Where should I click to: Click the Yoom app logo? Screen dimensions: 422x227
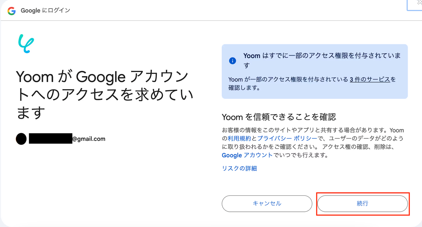coord(26,44)
